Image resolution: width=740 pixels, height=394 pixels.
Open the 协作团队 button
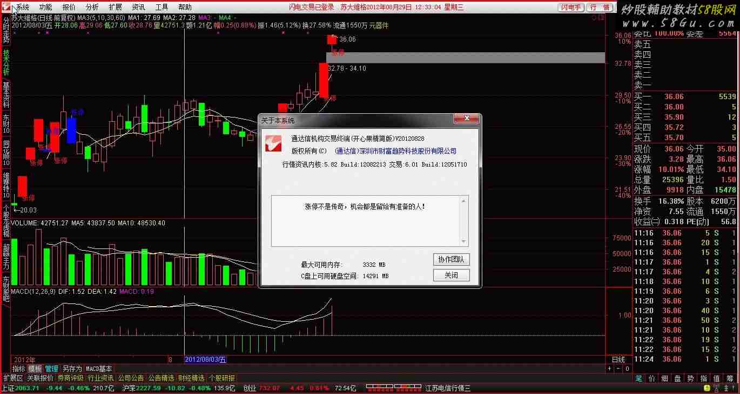coord(451,259)
